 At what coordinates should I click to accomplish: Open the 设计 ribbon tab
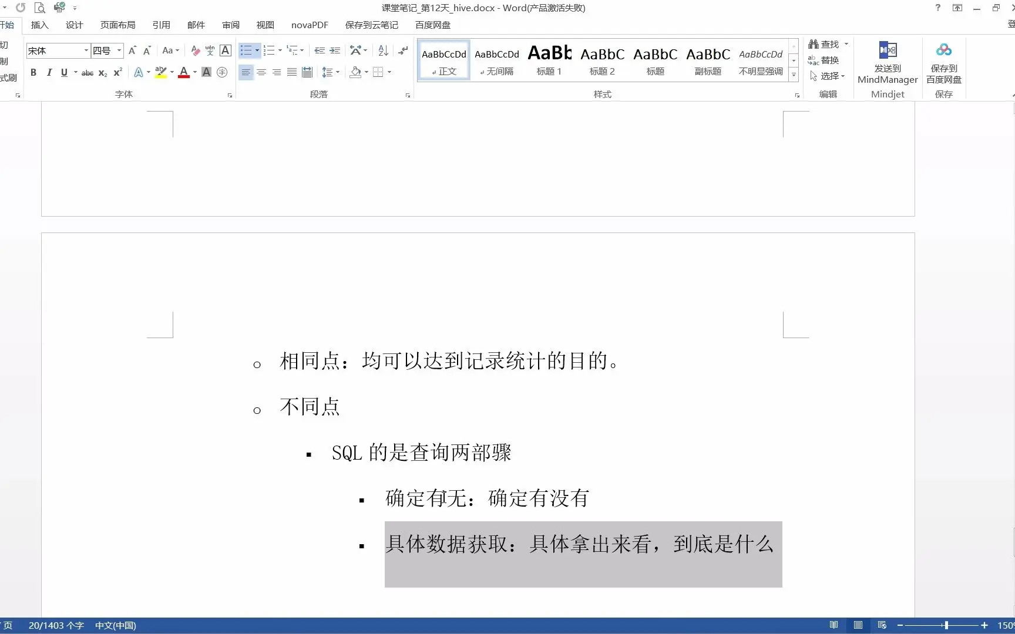(75, 25)
